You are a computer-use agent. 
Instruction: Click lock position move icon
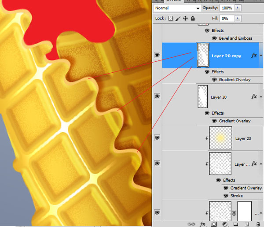point(185,19)
